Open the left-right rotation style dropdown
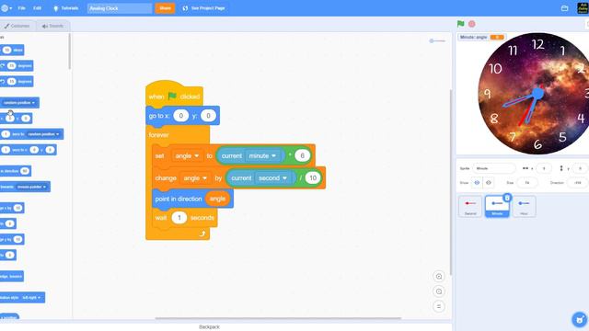589x331 pixels. click(31, 298)
